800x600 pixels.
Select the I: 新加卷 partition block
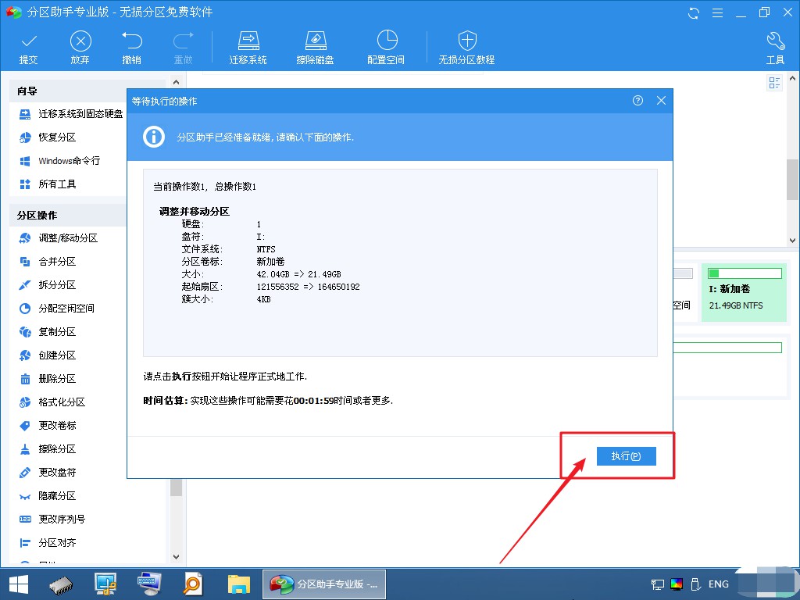(x=744, y=292)
